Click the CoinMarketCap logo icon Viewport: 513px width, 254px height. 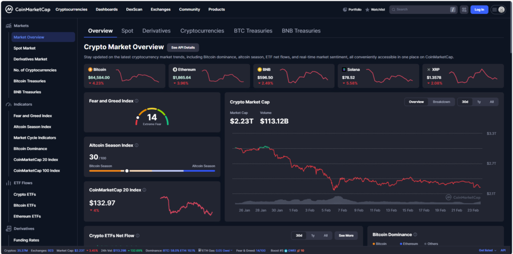pyautogui.click(x=9, y=10)
